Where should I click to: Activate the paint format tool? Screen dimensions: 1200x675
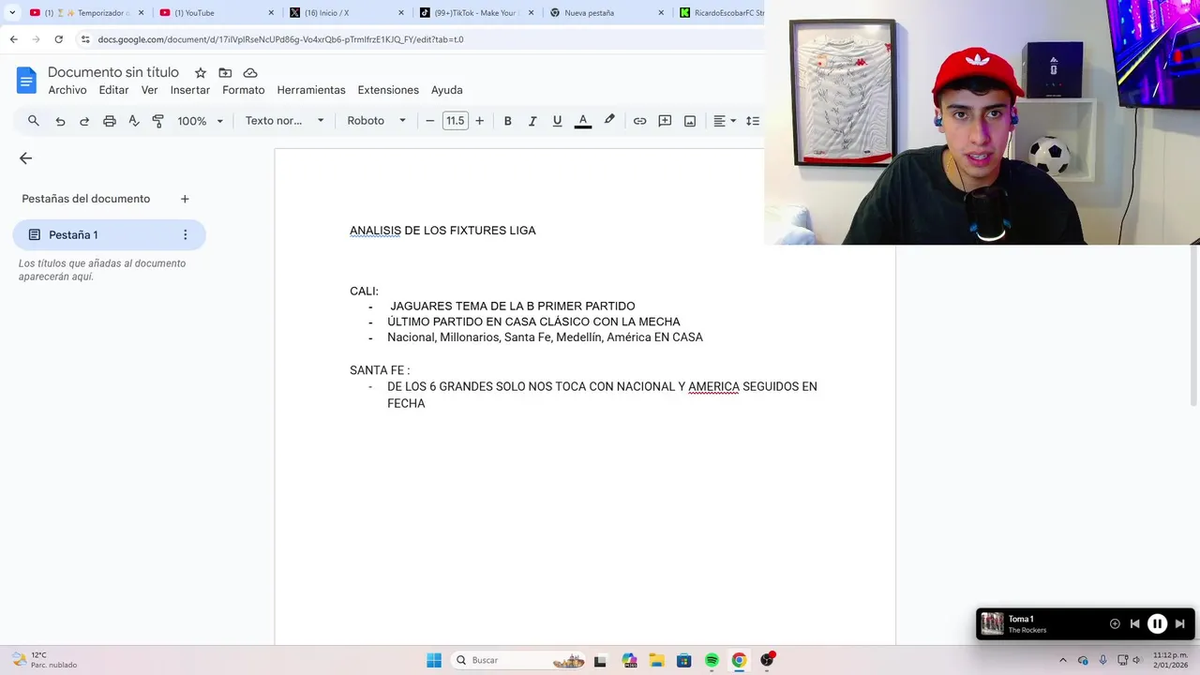point(157,121)
